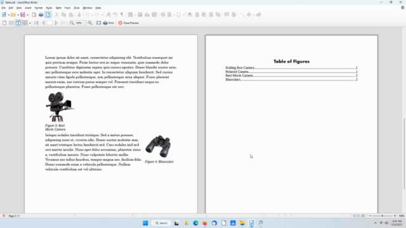
Task: Click the Close Preview button
Action: click(129, 23)
